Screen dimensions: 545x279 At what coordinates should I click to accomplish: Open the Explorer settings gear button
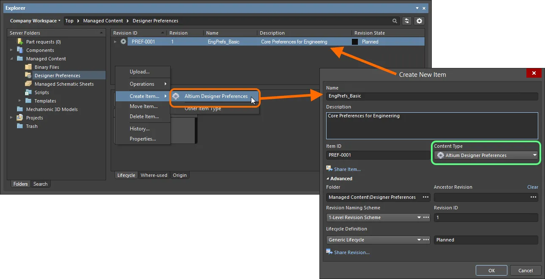419,21
